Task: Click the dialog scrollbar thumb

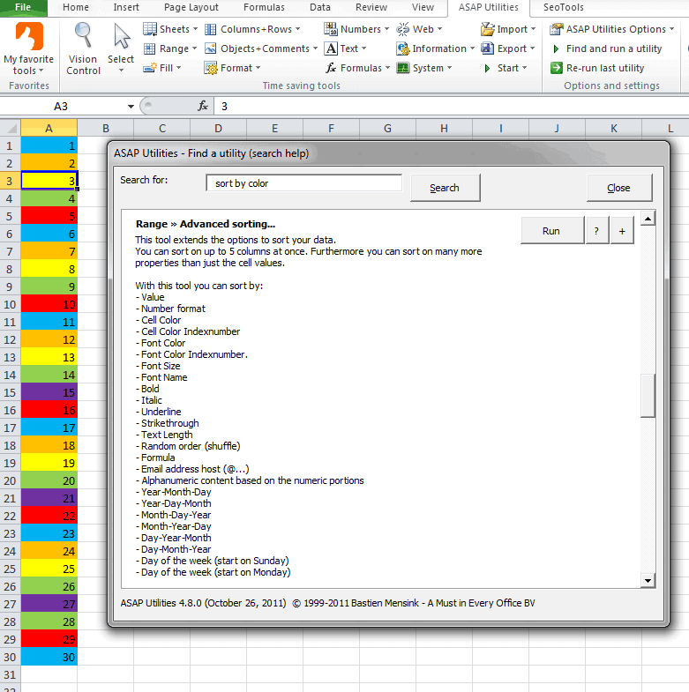Action: (x=648, y=396)
